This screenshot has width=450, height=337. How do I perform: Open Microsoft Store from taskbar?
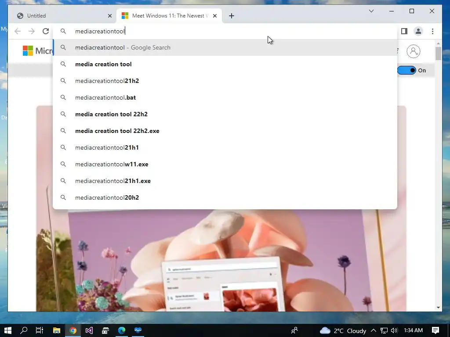[x=105, y=330]
